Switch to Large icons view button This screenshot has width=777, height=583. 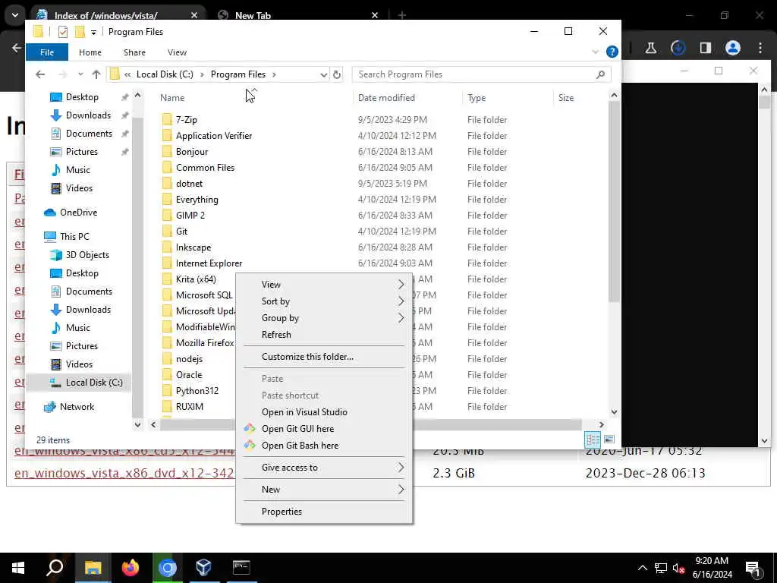click(609, 440)
